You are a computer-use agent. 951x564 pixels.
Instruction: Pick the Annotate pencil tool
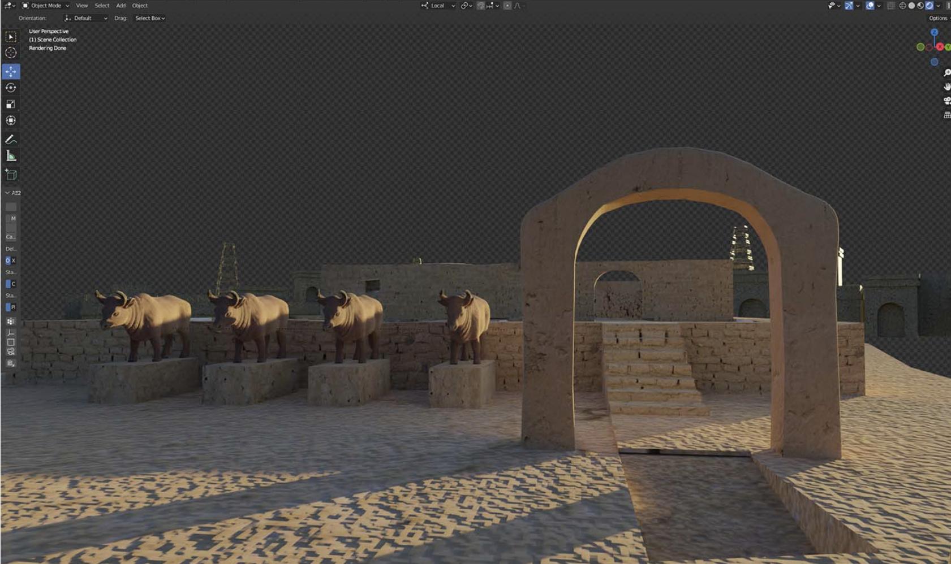(x=11, y=139)
